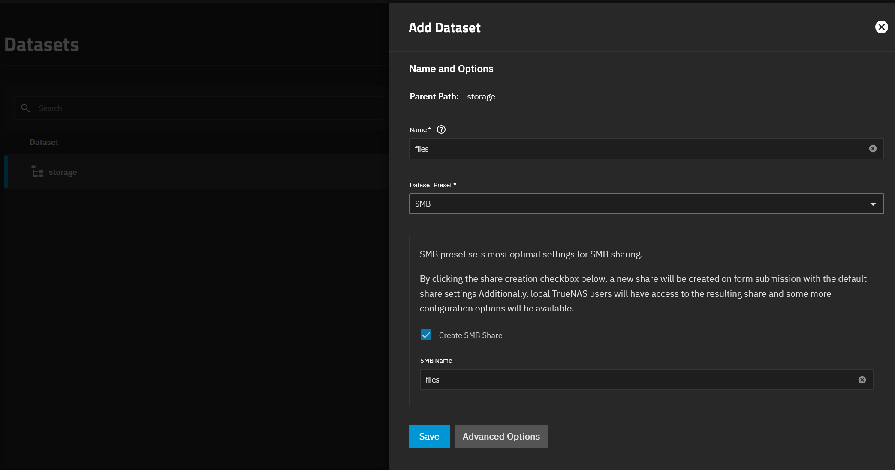Open Advanced Options
This screenshot has width=895, height=470.
tap(501, 436)
